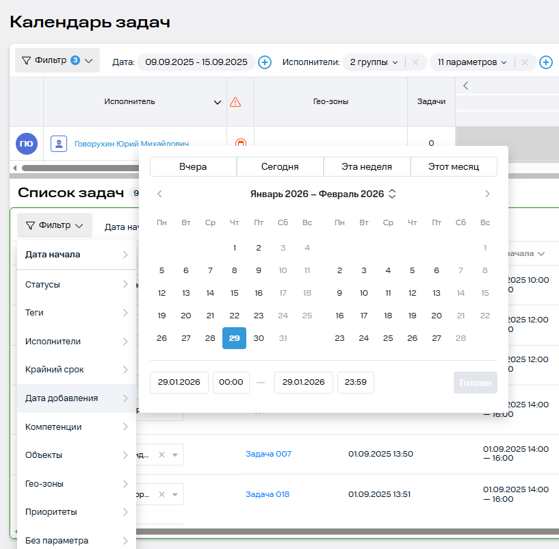Collapse timeline with left chevron icon
The height and width of the screenshot is (549, 559).
click(x=466, y=86)
